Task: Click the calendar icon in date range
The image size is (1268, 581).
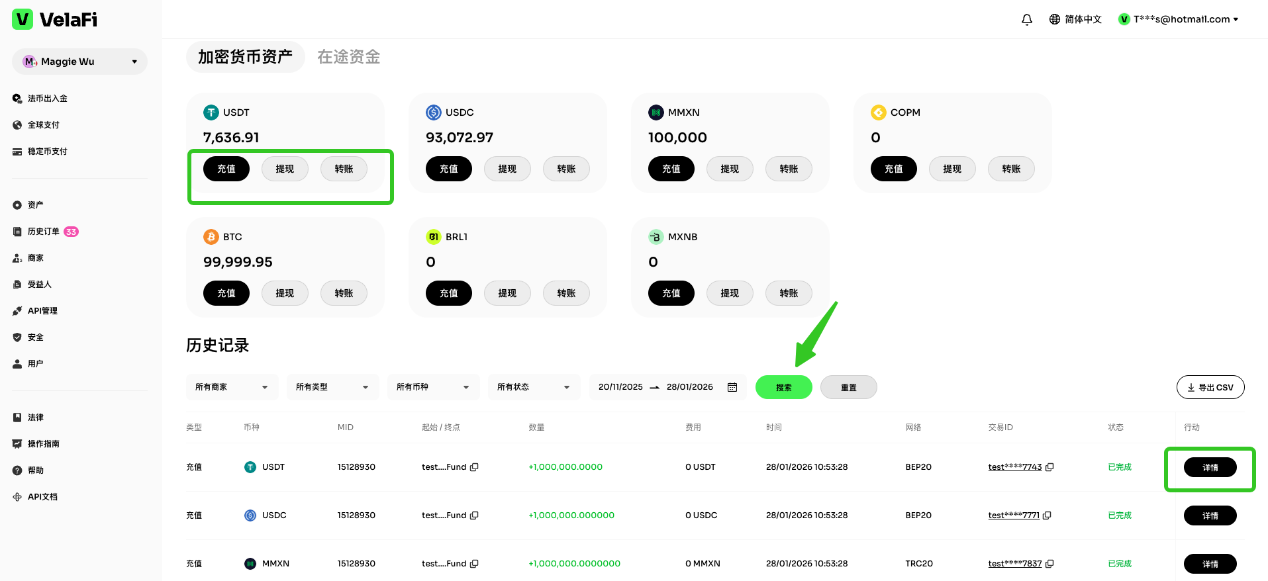Action: 732,387
